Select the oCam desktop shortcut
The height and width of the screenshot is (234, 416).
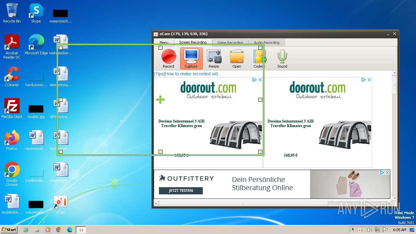(x=60, y=204)
